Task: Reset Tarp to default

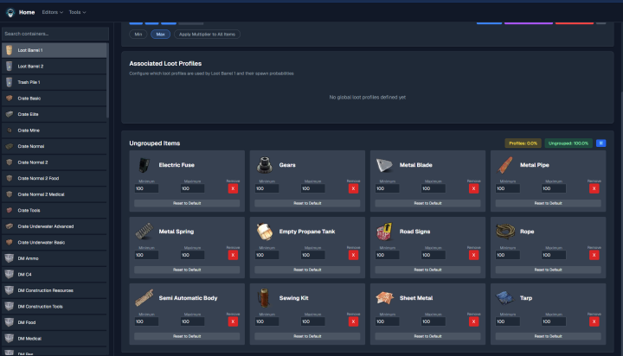Action: [x=548, y=336]
